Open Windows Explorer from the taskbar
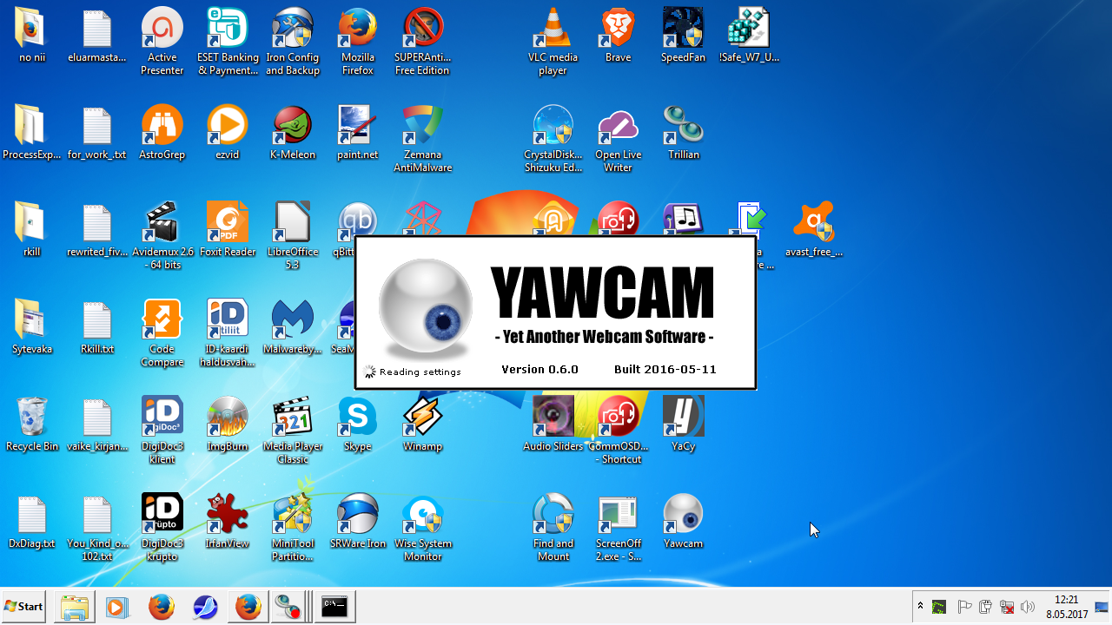1112x625 pixels. pyautogui.click(x=74, y=607)
